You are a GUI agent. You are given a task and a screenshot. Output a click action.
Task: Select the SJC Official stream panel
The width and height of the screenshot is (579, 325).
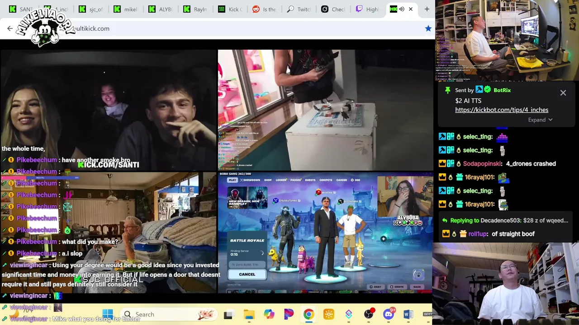tap(109, 232)
